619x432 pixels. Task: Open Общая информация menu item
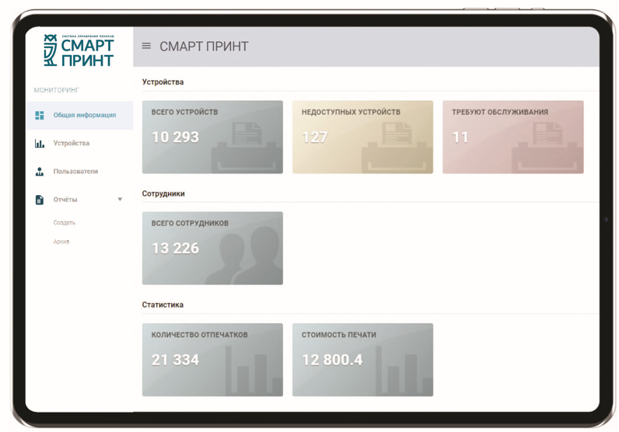click(x=84, y=116)
